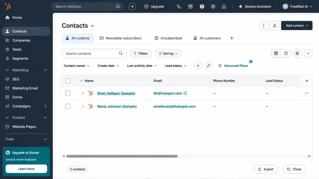This screenshot has height=179, width=319.
Task: Add a new view tab with plus
Action: [x=231, y=38]
